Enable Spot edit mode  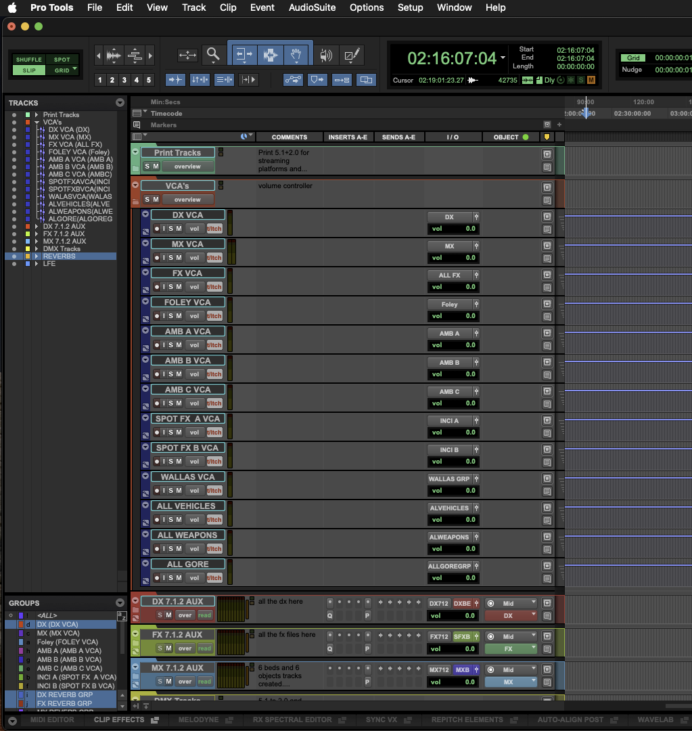(62, 59)
